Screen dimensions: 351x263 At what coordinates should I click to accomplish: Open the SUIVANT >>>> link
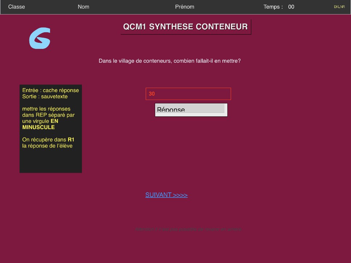166,195
